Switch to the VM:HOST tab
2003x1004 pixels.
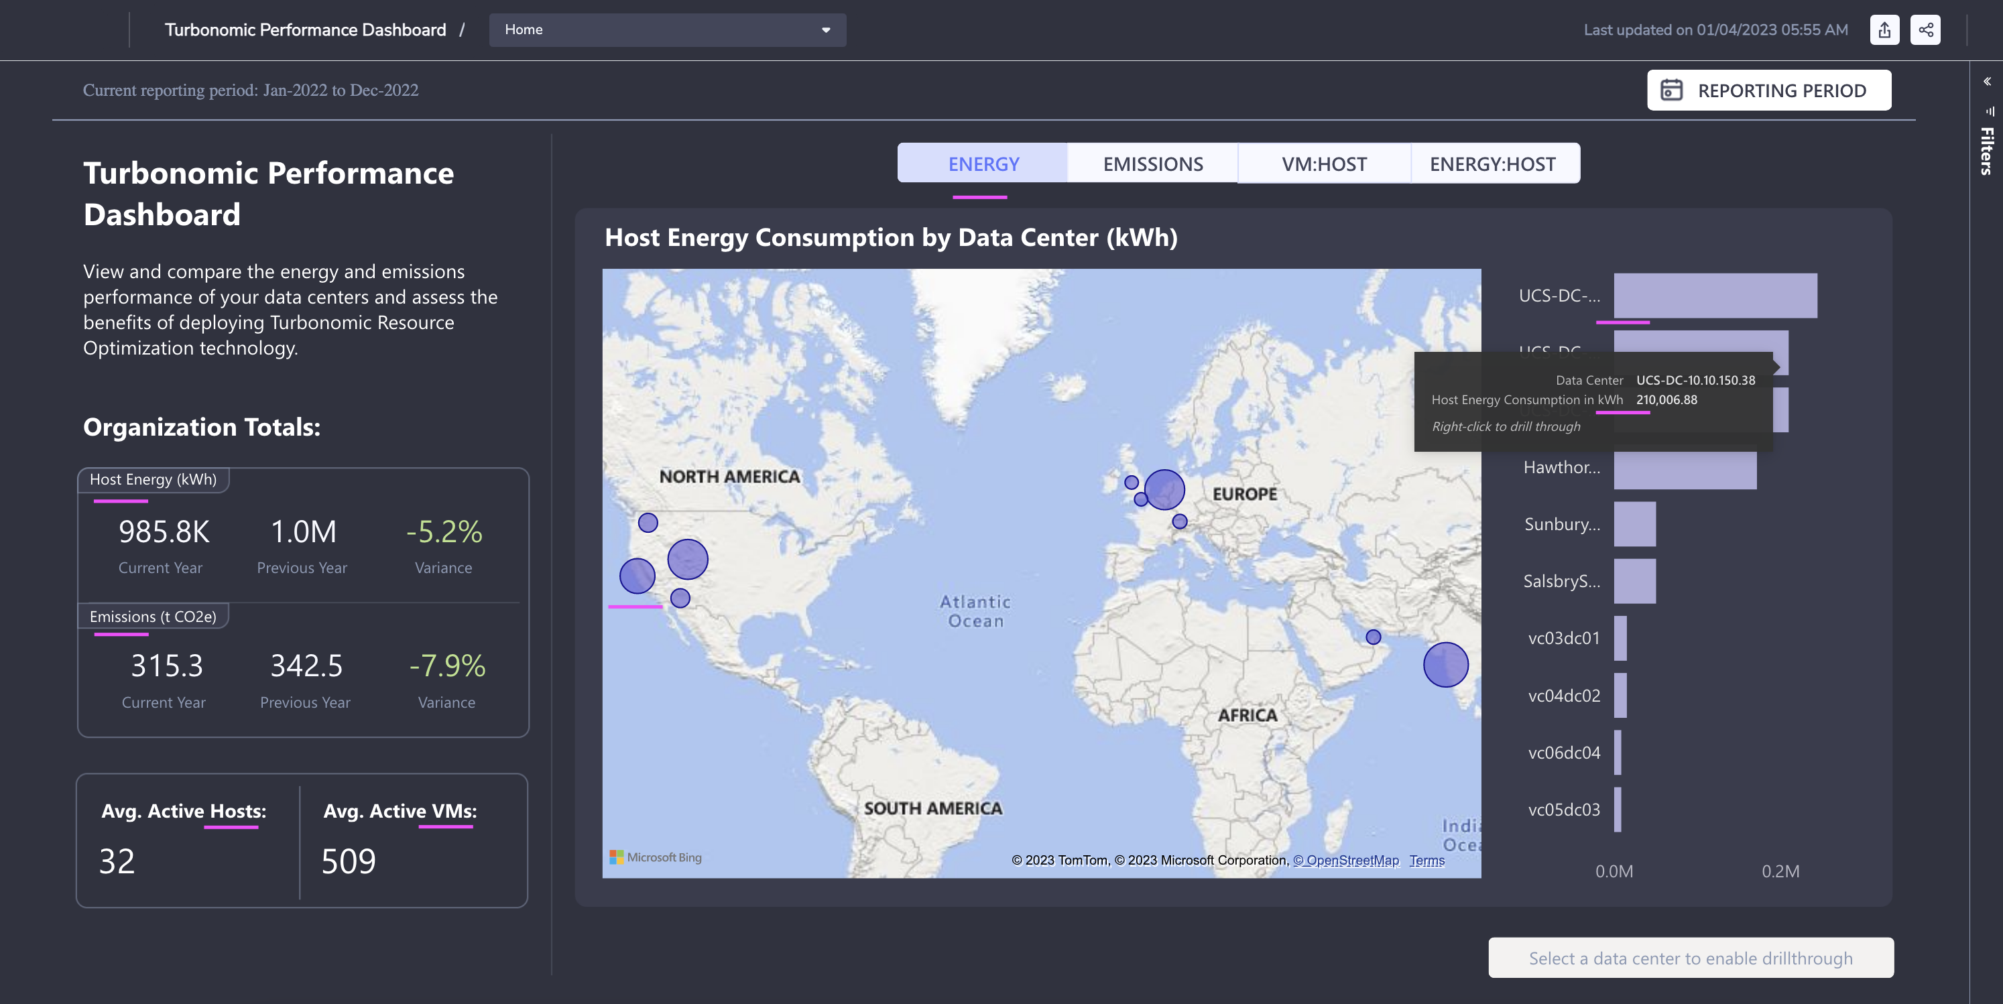point(1323,164)
